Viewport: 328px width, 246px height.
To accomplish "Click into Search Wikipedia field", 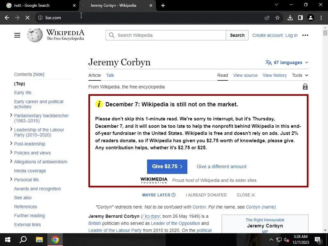I will [166, 35].
